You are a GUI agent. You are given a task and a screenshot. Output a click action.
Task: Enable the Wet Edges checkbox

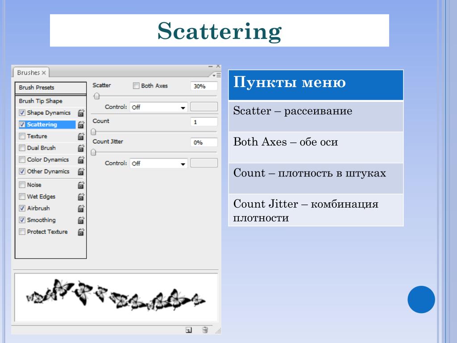(22, 197)
